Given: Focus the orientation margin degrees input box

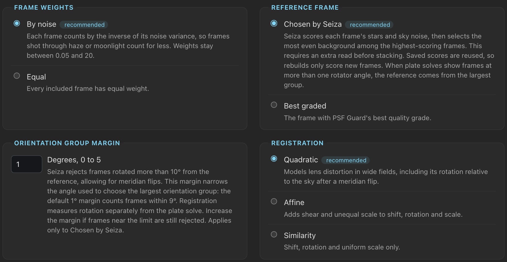Looking at the screenshot, I should click(x=26, y=164).
